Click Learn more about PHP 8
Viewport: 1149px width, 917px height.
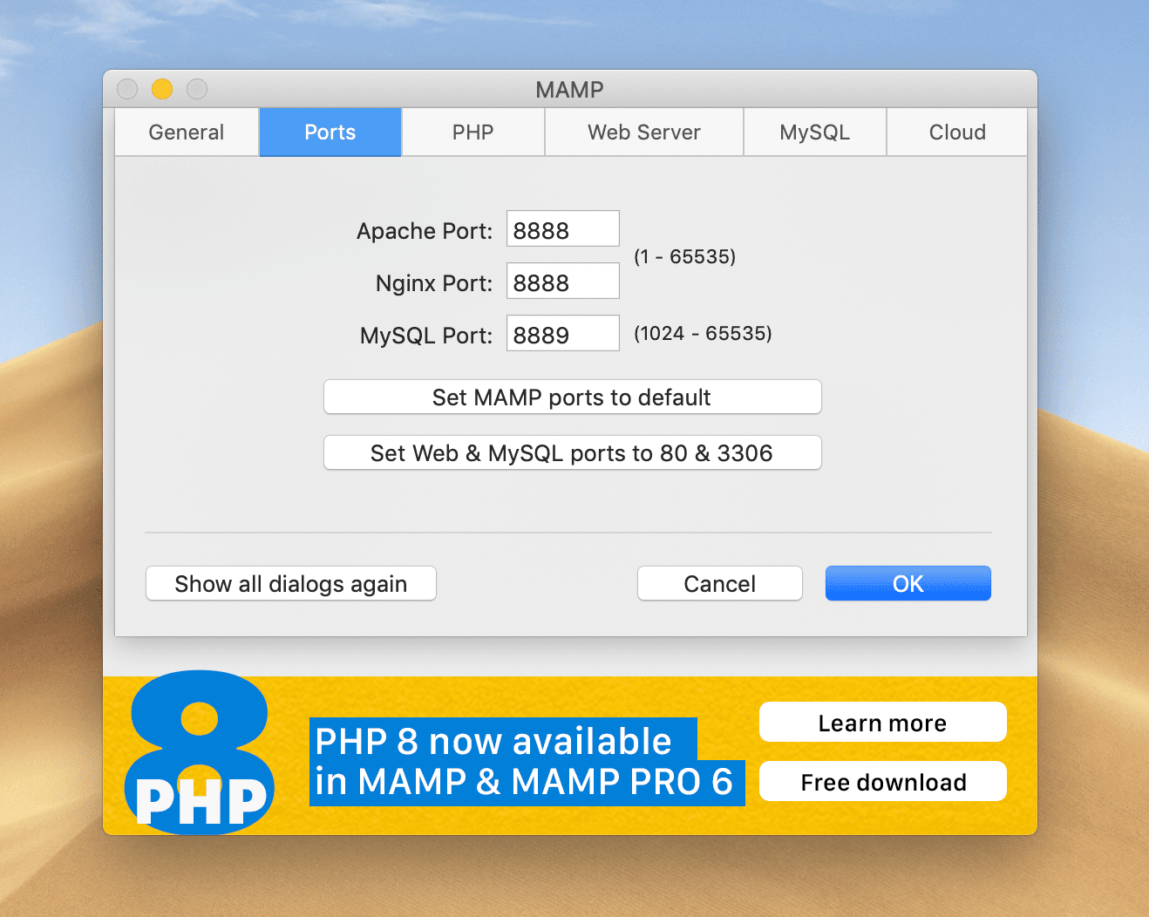tap(882, 722)
